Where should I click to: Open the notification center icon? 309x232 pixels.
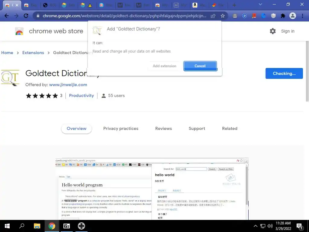tap(300, 226)
